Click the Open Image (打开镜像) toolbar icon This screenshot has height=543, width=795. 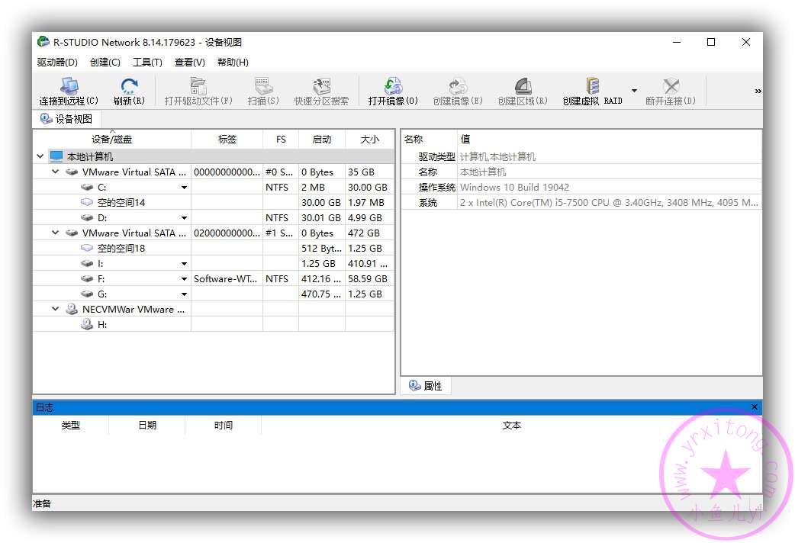pos(393,86)
